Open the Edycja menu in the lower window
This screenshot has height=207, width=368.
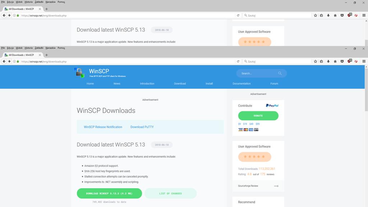[10, 48]
